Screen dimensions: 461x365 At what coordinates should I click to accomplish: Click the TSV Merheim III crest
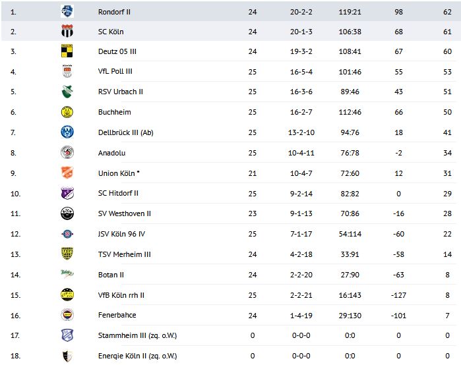(x=67, y=254)
